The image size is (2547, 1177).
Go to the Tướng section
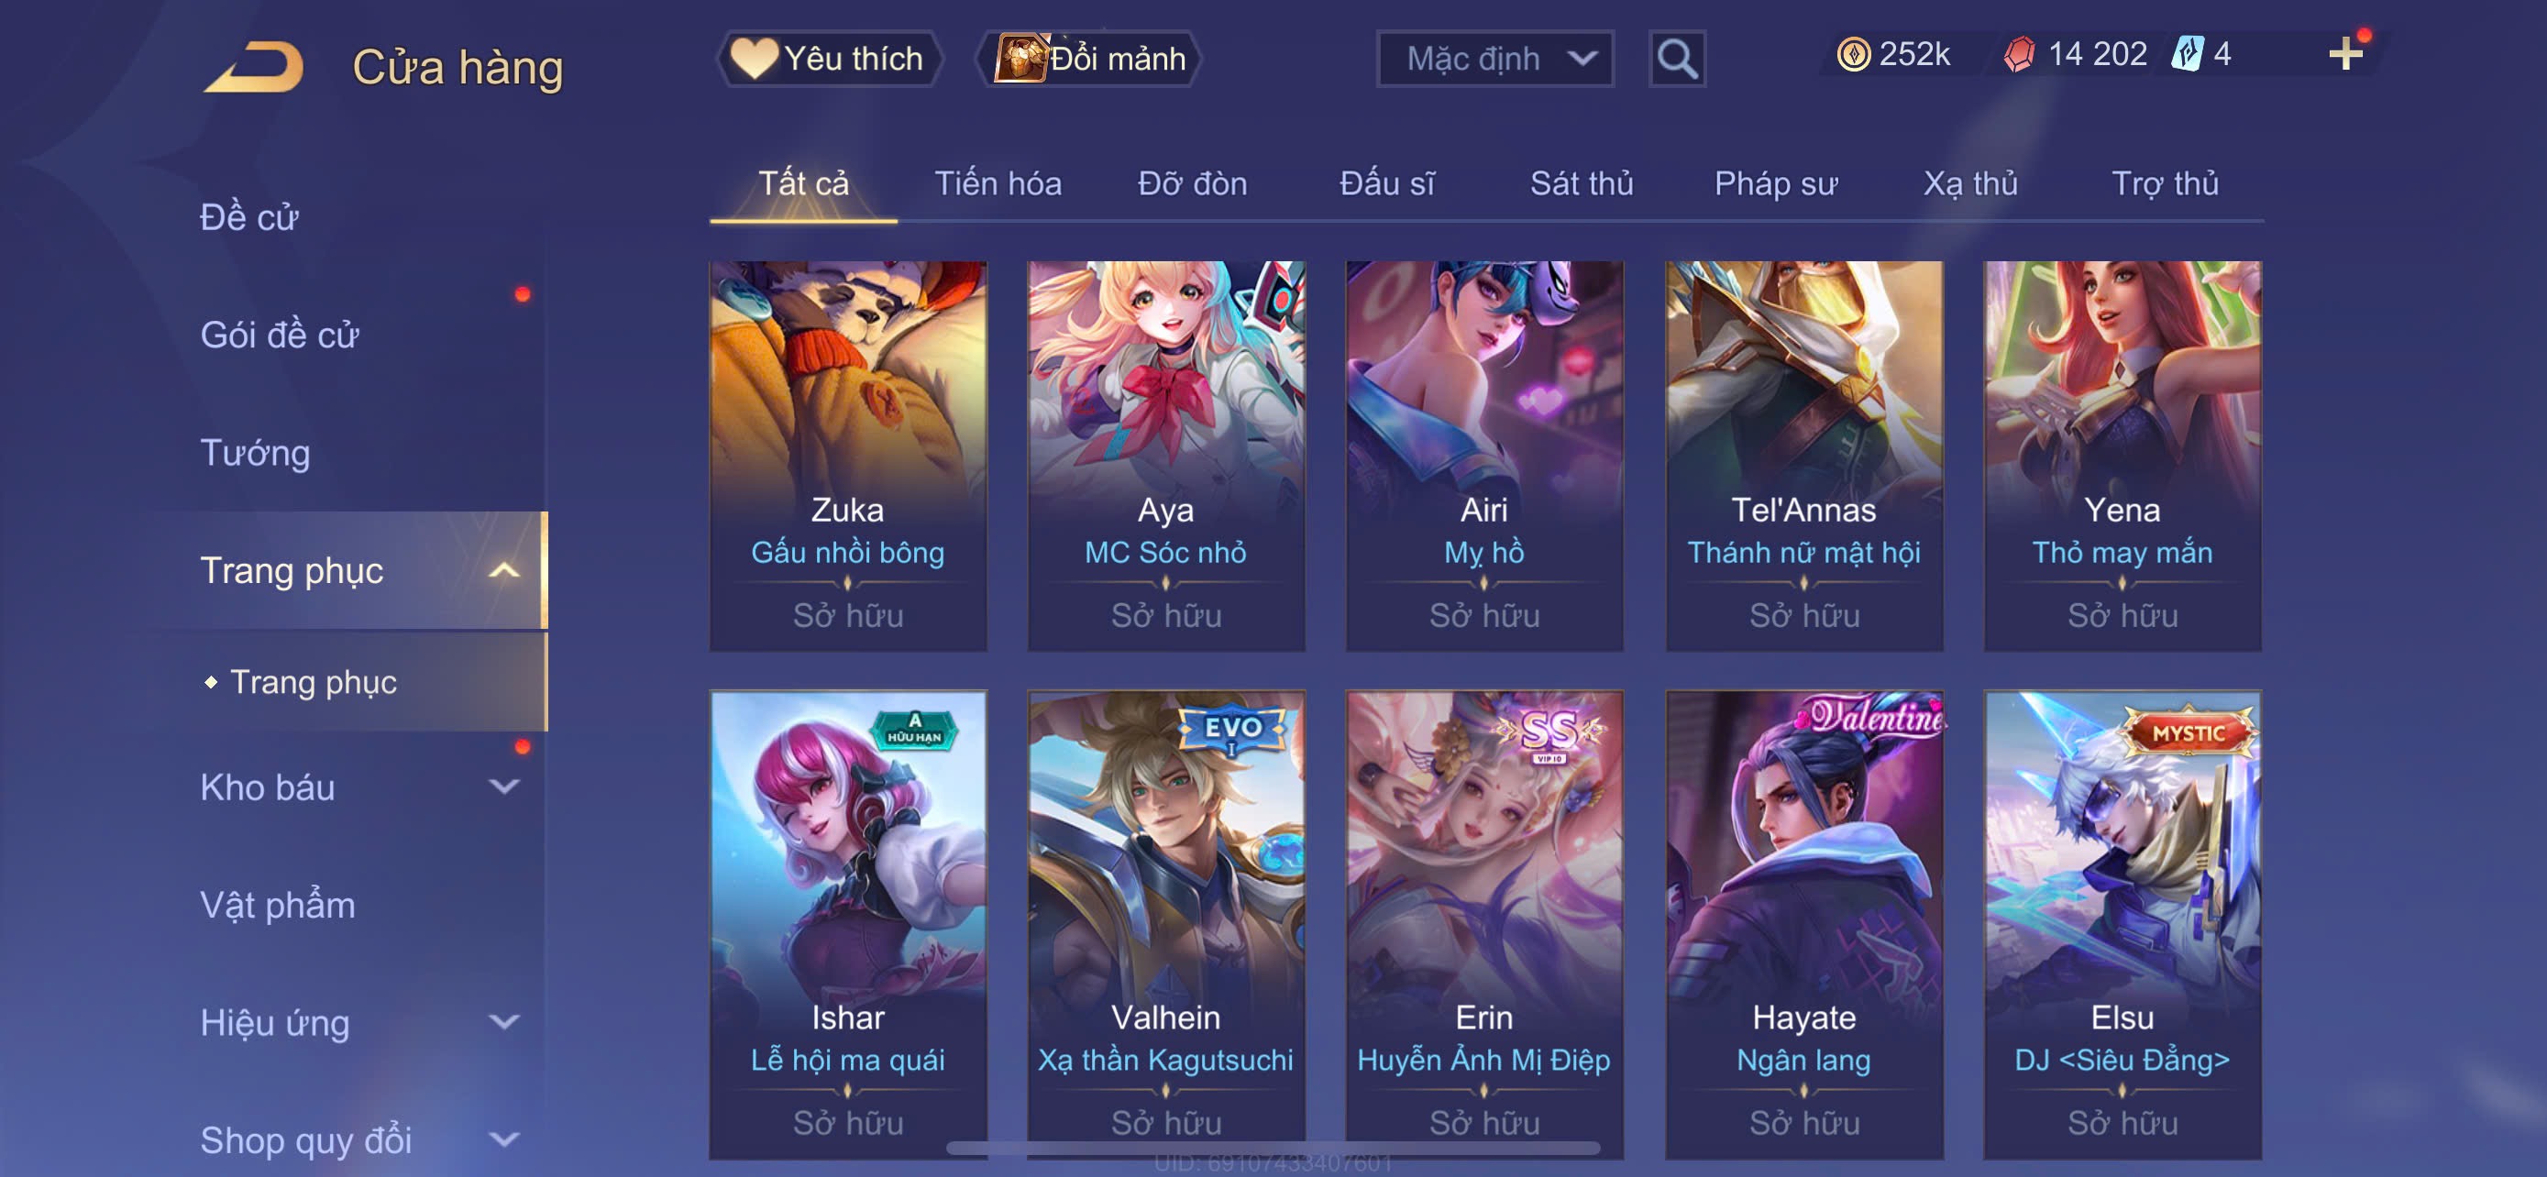pyautogui.click(x=255, y=453)
